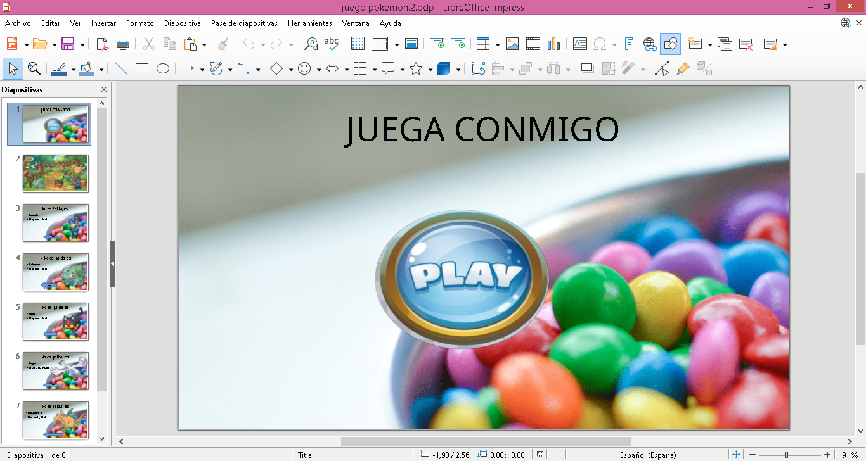The height and width of the screenshot is (461, 866).
Task: Click the 91 % zoom value
Action: click(x=850, y=455)
